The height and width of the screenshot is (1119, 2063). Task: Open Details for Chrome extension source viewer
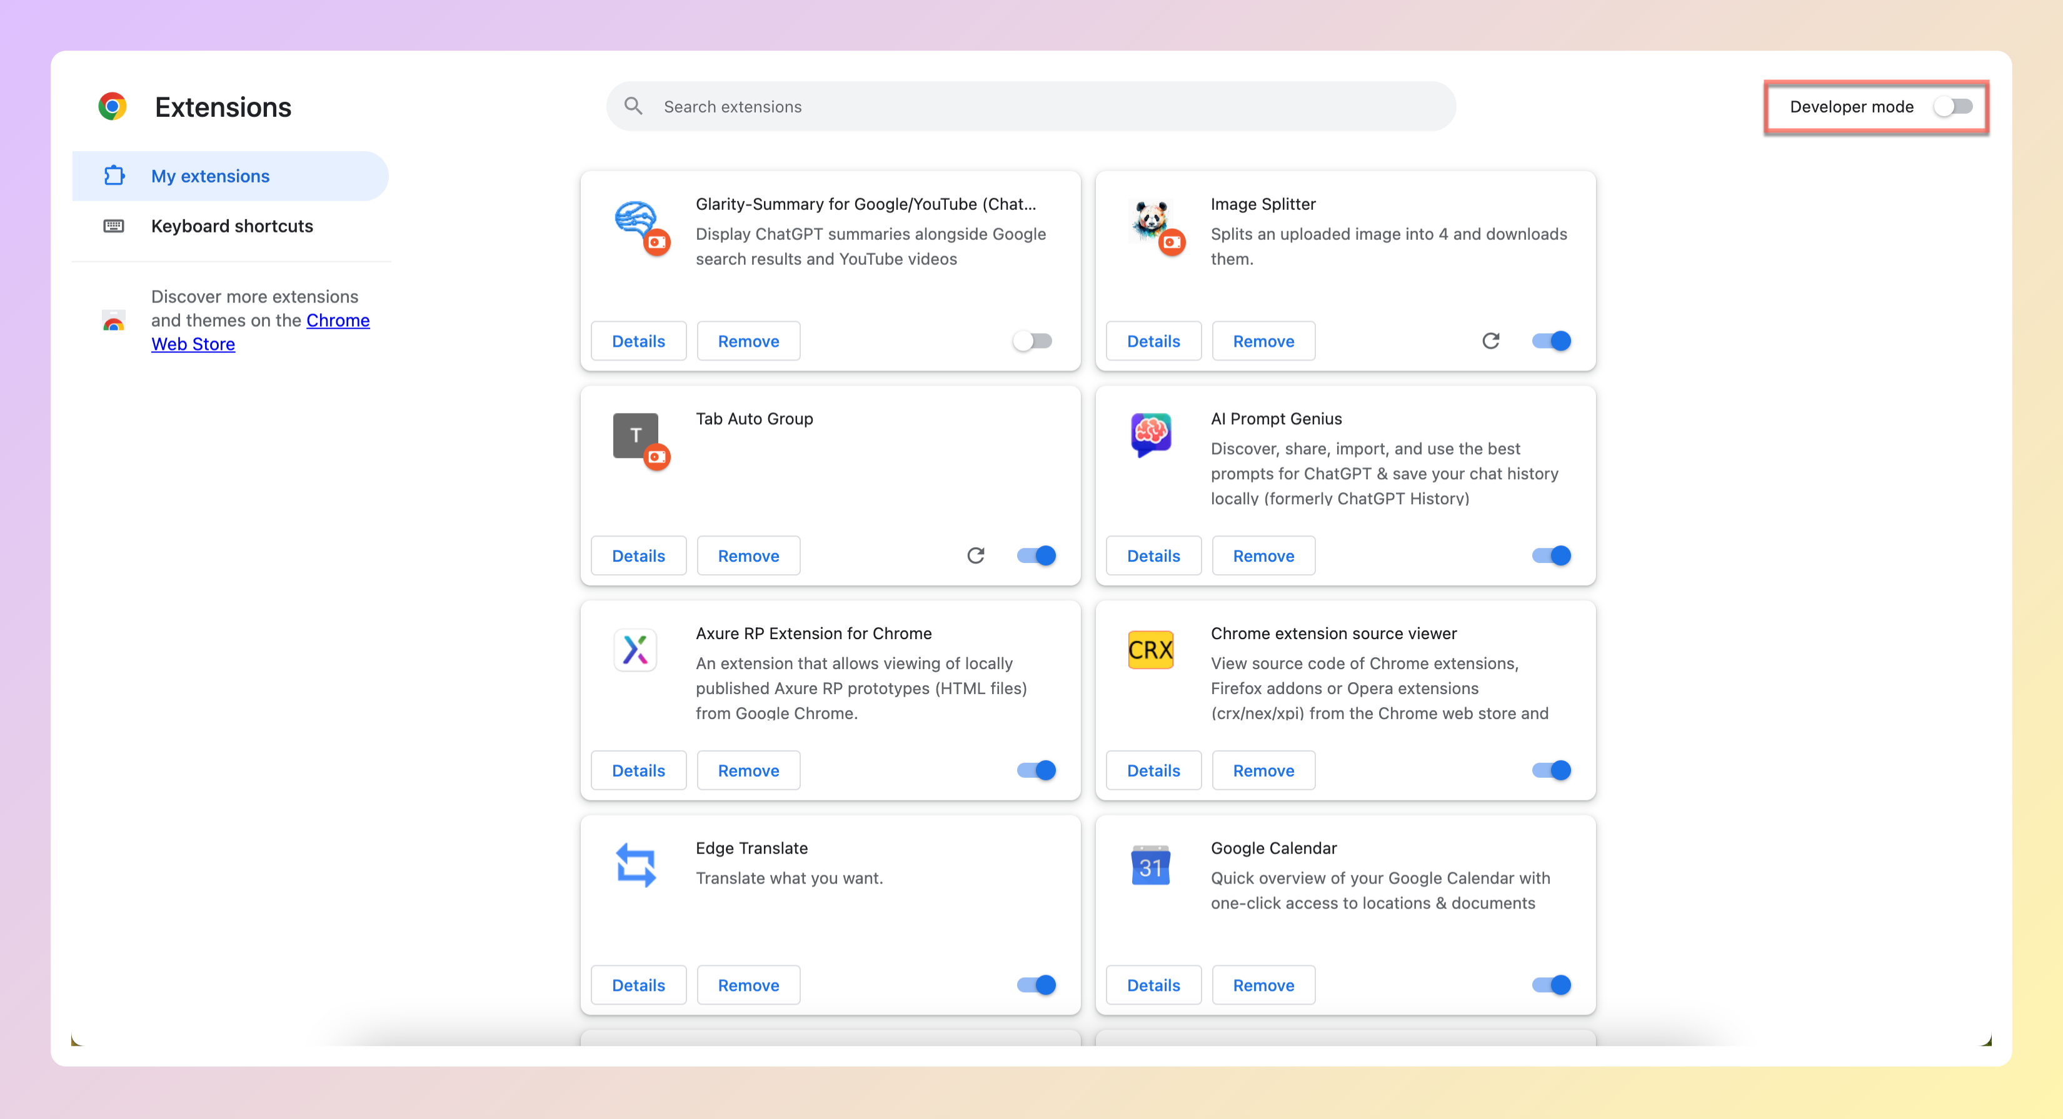click(1153, 770)
